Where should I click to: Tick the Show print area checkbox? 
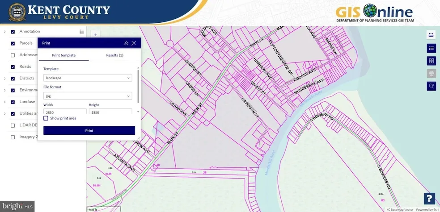[x=46, y=118]
